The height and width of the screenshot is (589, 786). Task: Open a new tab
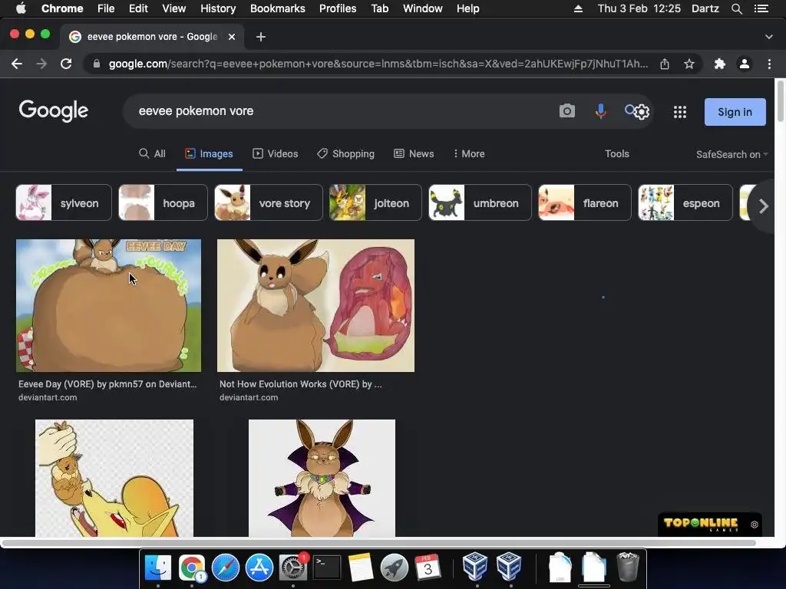tap(261, 37)
